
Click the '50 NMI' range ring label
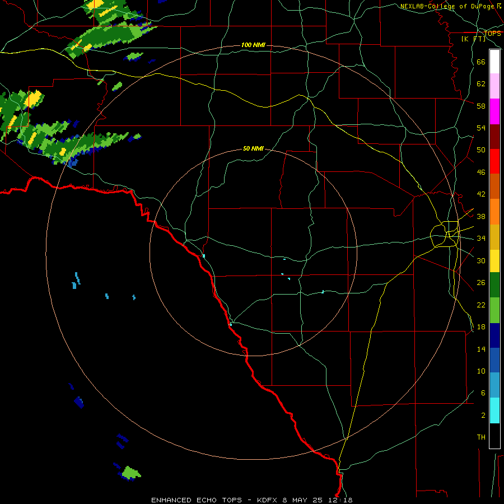tap(253, 148)
